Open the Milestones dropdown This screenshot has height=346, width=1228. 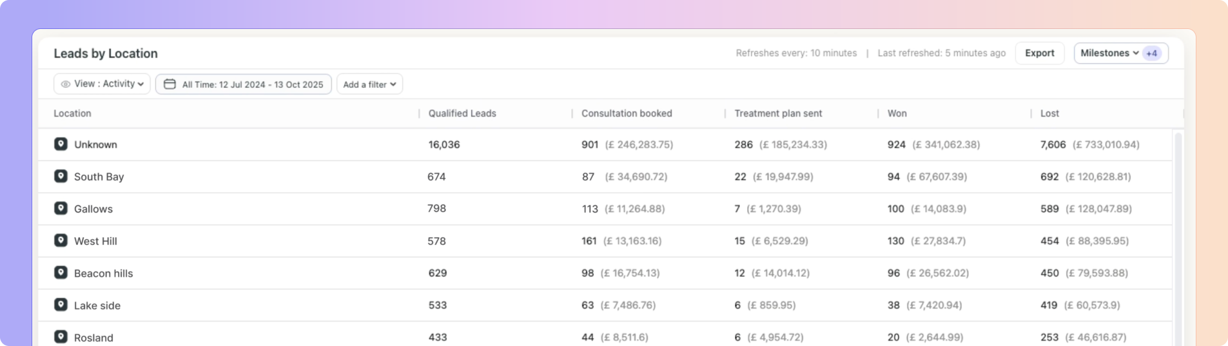(x=1109, y=53)
